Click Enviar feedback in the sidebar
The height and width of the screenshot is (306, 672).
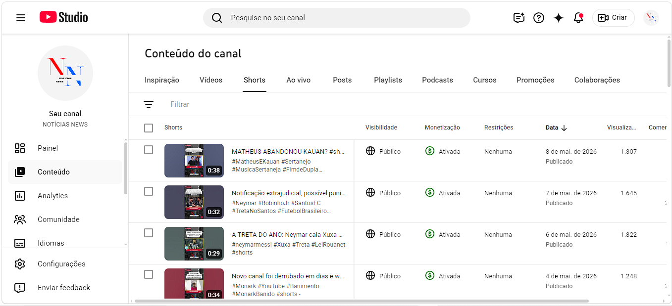pyautogui.click(x=65, y=288)
